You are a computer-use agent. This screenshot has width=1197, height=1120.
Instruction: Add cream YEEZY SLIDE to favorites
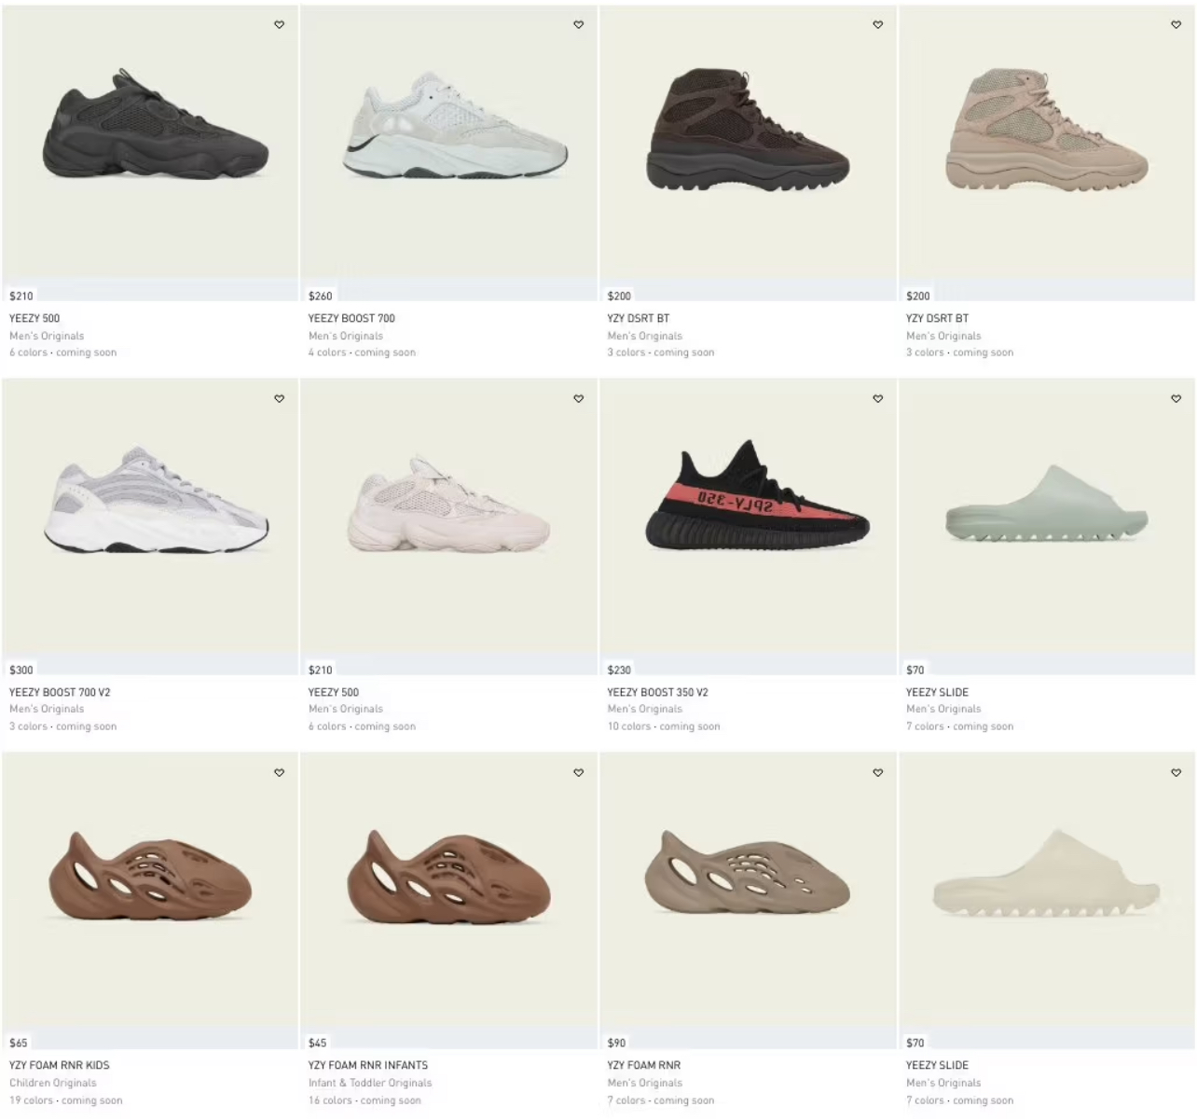(1176, 773)
